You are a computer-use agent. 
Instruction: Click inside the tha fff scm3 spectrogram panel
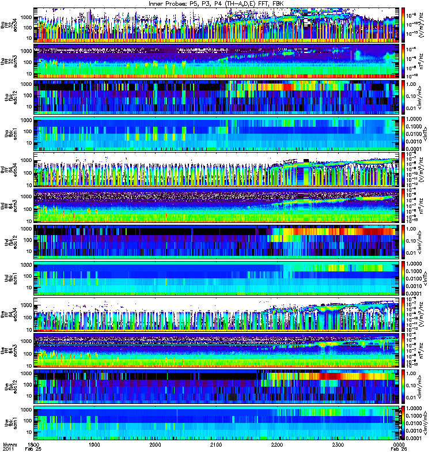click(216, 61)
